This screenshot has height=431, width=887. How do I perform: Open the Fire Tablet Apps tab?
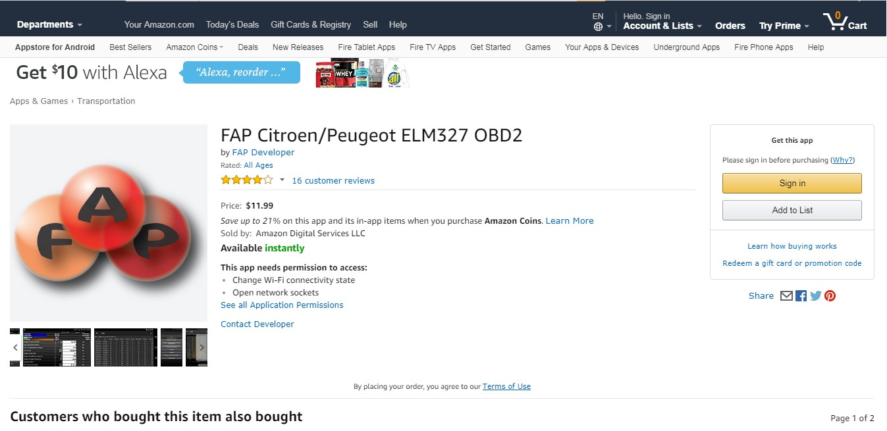click(x=367, y=47)
